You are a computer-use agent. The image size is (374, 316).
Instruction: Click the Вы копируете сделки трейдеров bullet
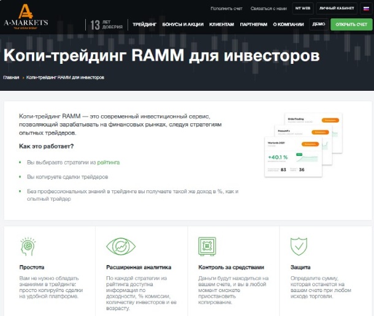[67, 177]
